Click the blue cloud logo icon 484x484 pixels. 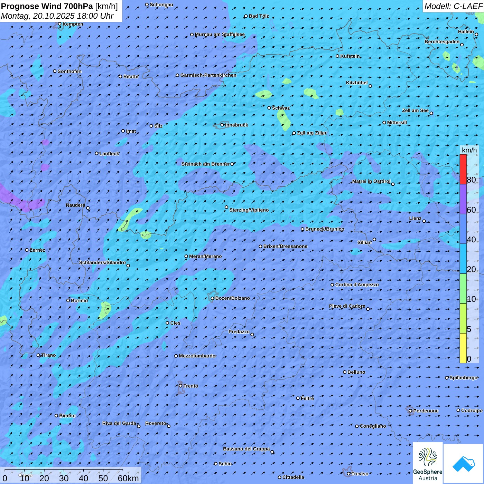click(464, 464)
